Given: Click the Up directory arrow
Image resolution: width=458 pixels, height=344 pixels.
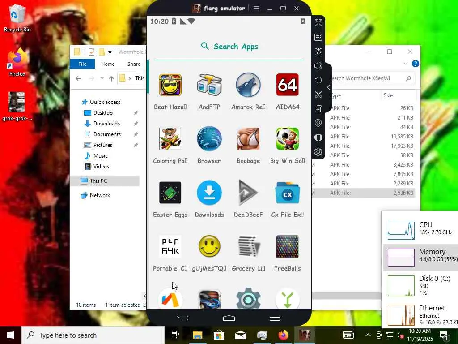Looking at the screenshot, I should click(x=111, y=78).
